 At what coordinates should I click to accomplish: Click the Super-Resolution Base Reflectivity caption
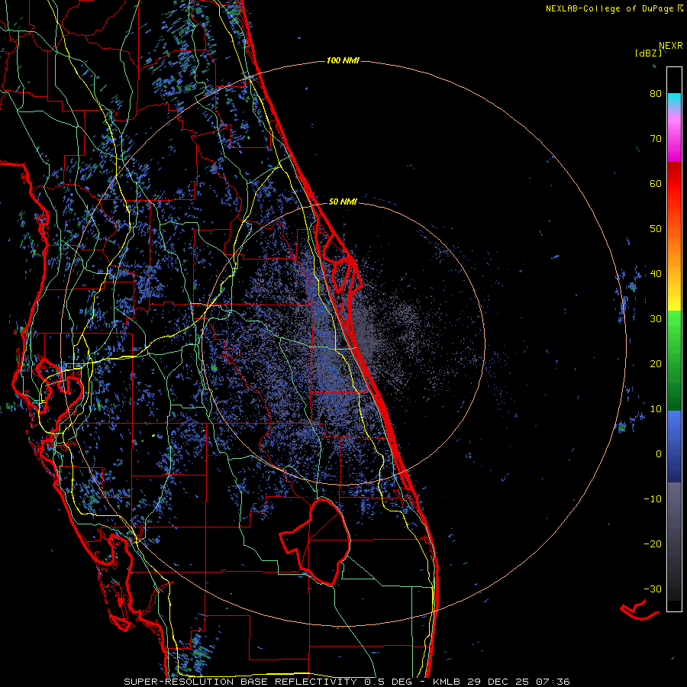click(x=347, y=682)
